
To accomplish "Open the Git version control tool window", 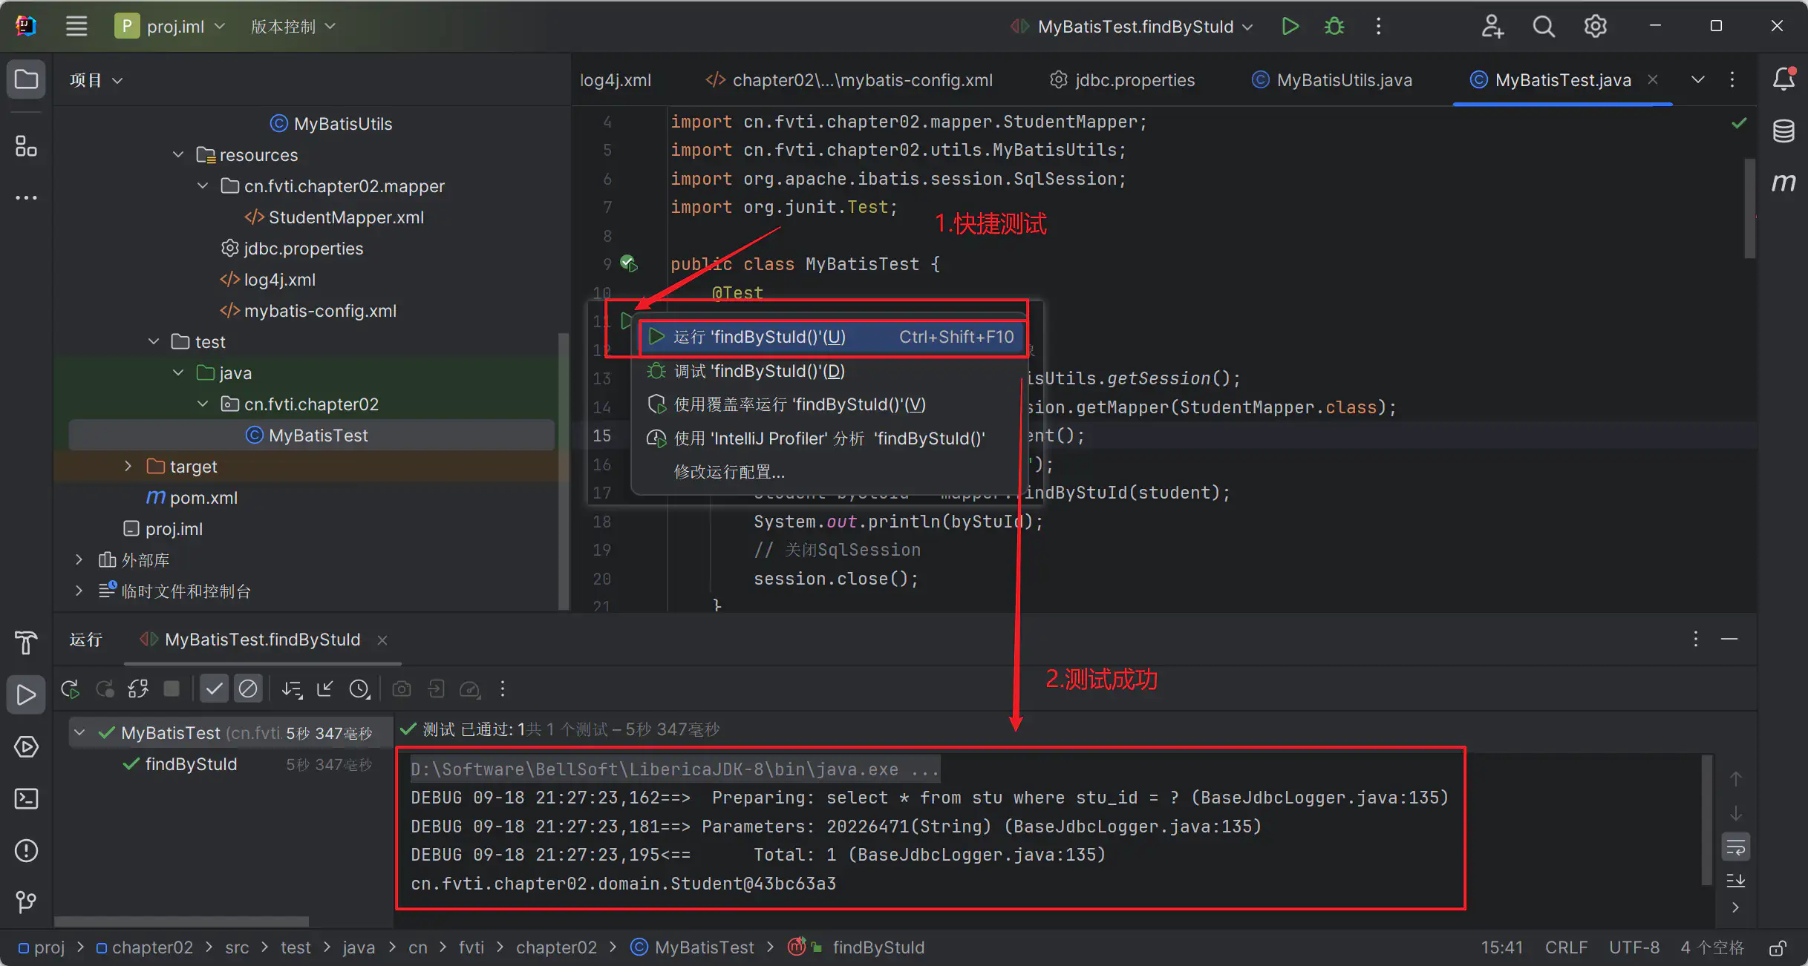I will click(x=26, y=902).
